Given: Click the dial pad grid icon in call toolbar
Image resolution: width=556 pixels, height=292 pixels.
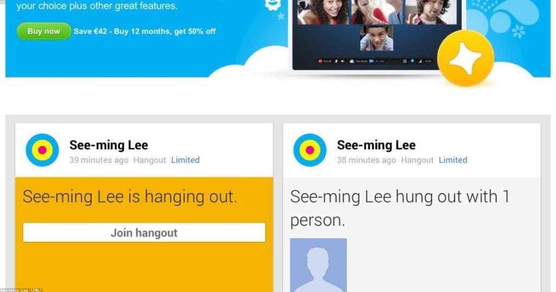Looking at the screenshot, I should coord(405,61).
